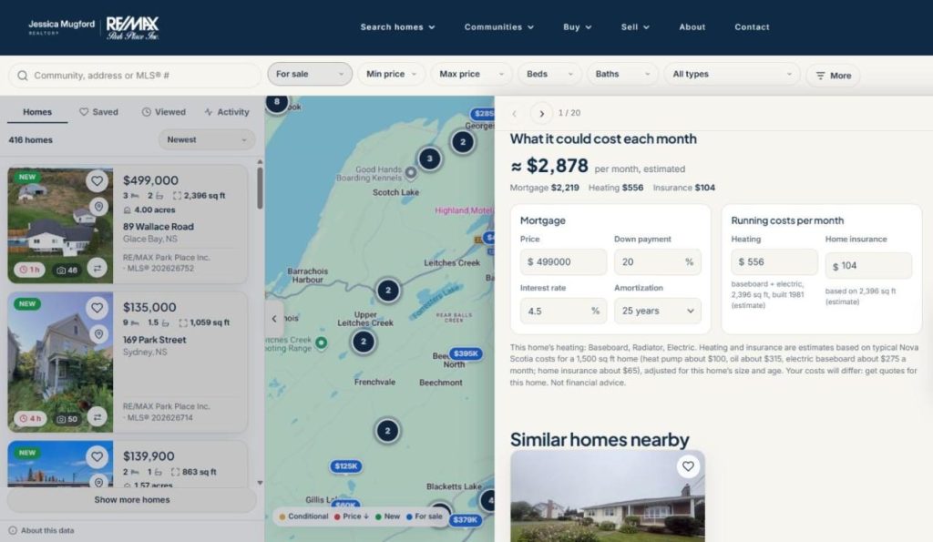Open the Baths dropdown
933x542 pixels.
(622, 74)
